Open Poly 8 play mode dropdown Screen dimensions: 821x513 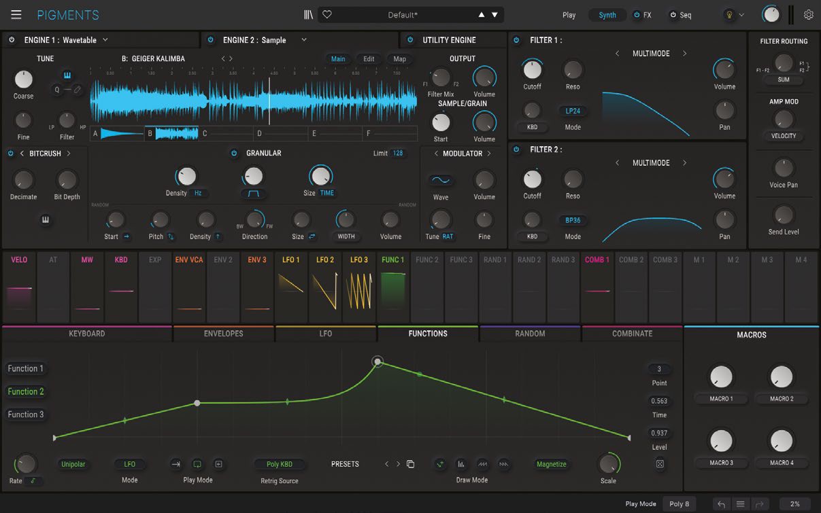coord(680,504)
